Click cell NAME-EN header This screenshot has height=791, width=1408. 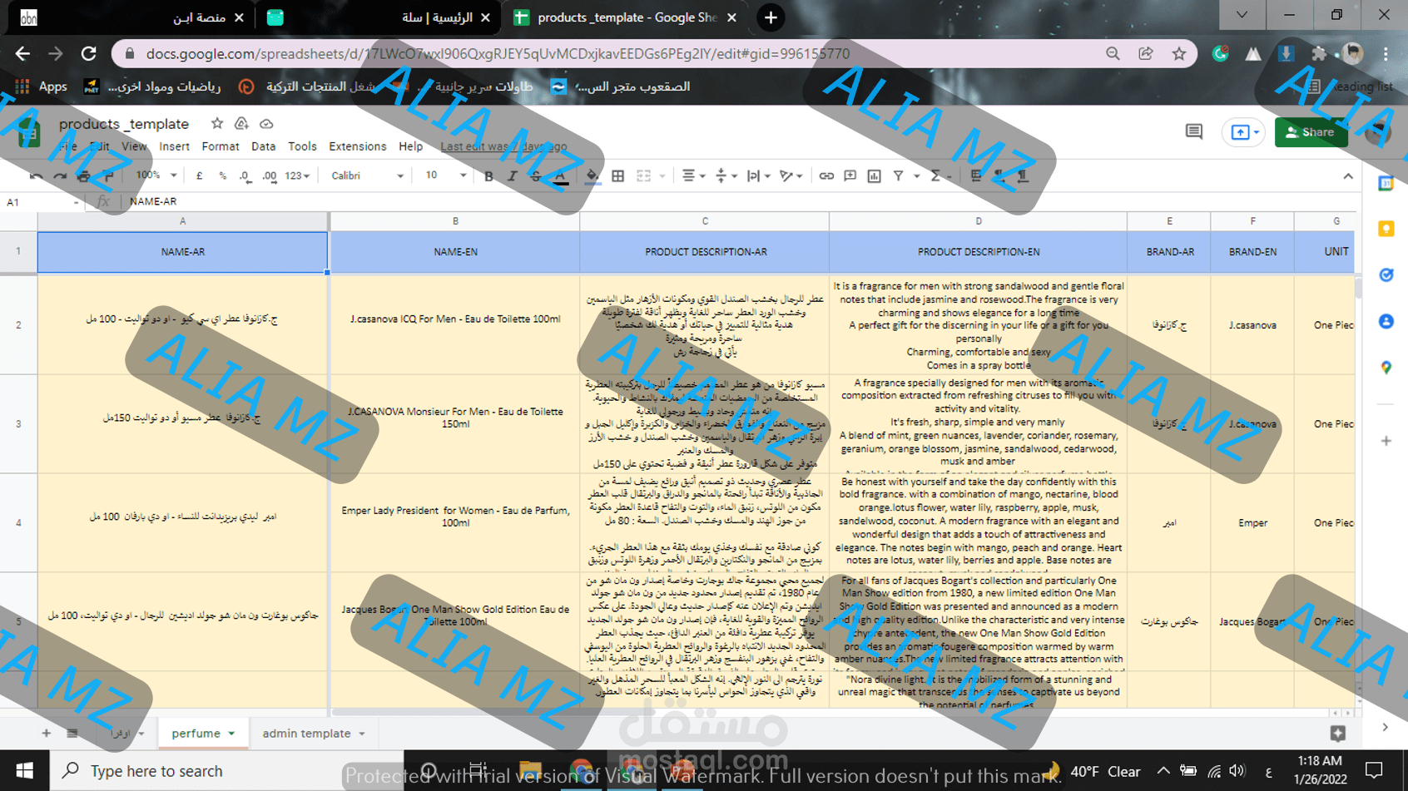coord(455,252)
